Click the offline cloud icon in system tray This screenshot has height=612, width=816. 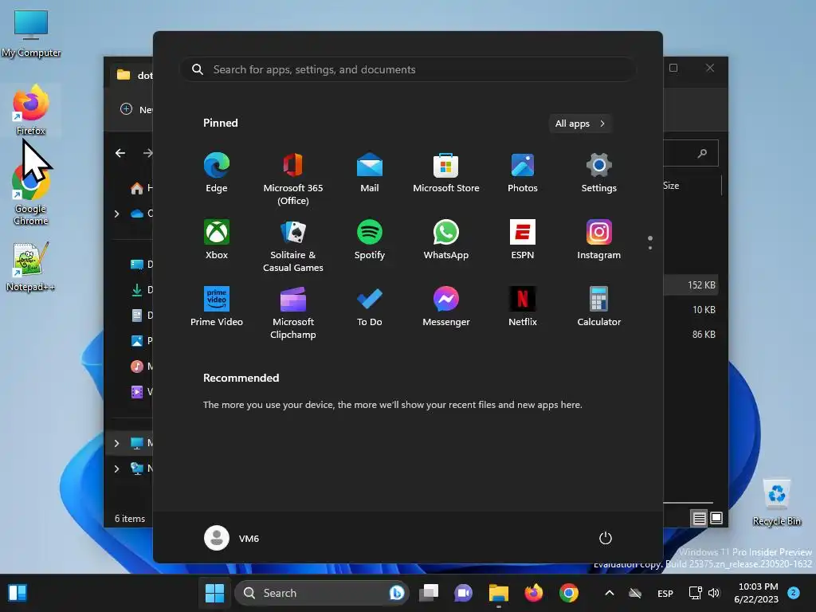[x=635, y=593]
